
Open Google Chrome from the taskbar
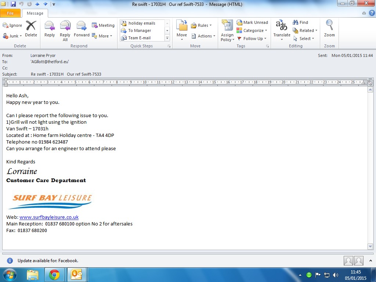click(x=54, y=275)
